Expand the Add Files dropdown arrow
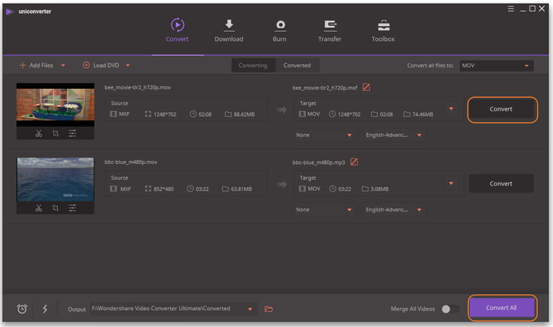 click(x=63, y=66)
